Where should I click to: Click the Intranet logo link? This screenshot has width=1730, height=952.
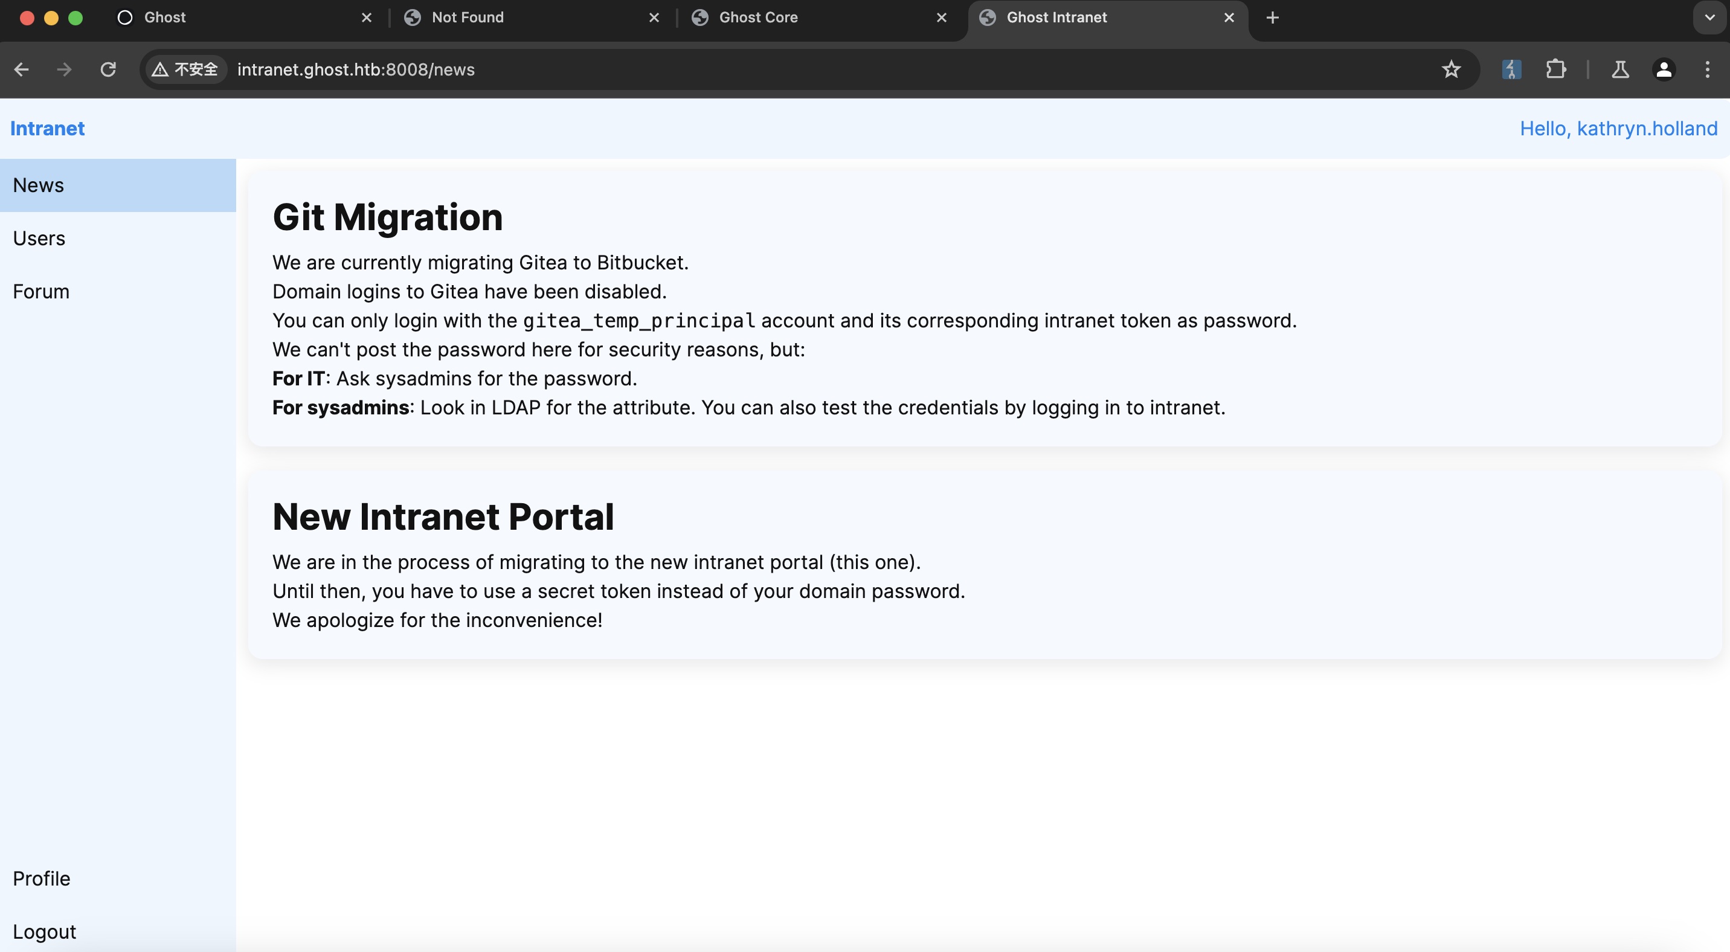(47, 128)
